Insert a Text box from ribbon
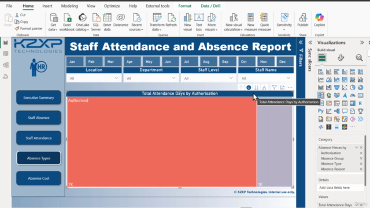Screen dimensions: 370x208 [199, 22]
